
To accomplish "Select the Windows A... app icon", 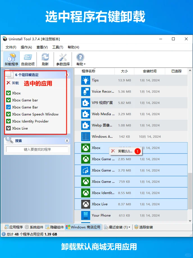I will pos(86,137).
